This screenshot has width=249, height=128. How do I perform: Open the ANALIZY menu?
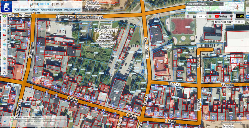[x=34, y=10]
